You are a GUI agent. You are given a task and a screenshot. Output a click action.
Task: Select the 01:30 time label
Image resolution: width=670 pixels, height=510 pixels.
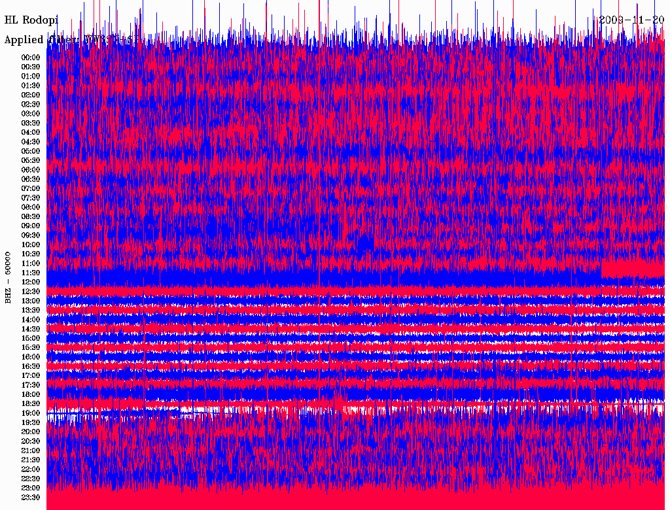point(31,86)
